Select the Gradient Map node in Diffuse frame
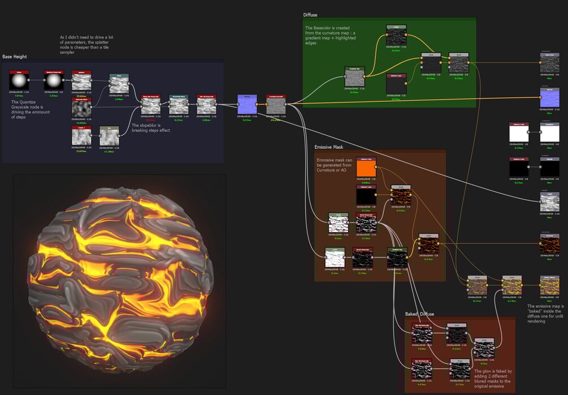 coord(354,76)
